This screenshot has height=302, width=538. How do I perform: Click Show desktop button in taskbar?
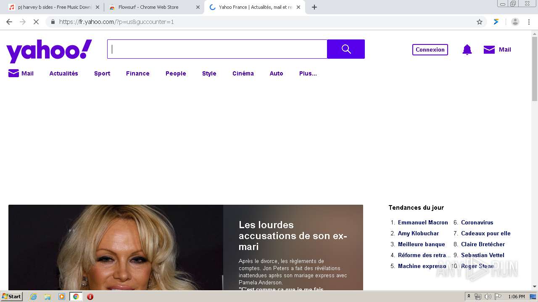click(533, 297)
